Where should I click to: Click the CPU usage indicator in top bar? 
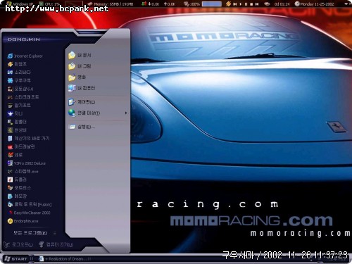(49, 4)
